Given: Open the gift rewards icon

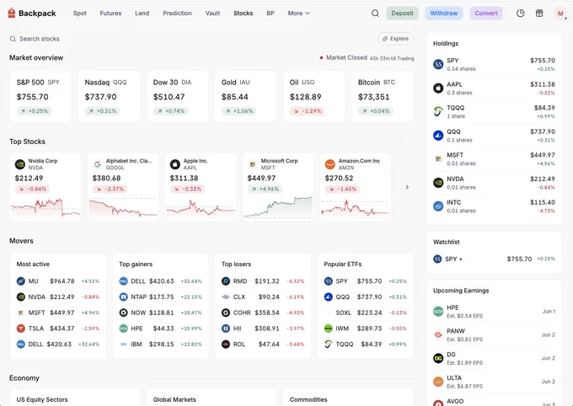Looking at the screenshot, I should coord(539,13).
